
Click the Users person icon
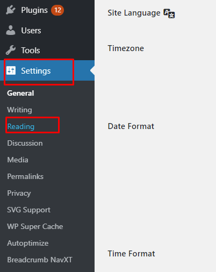[11, 30]
